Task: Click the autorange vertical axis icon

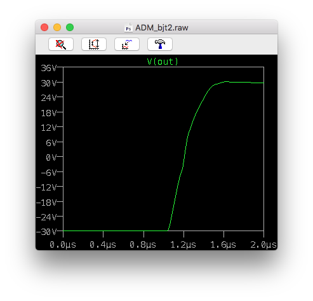Action: [x=94, y=44]
